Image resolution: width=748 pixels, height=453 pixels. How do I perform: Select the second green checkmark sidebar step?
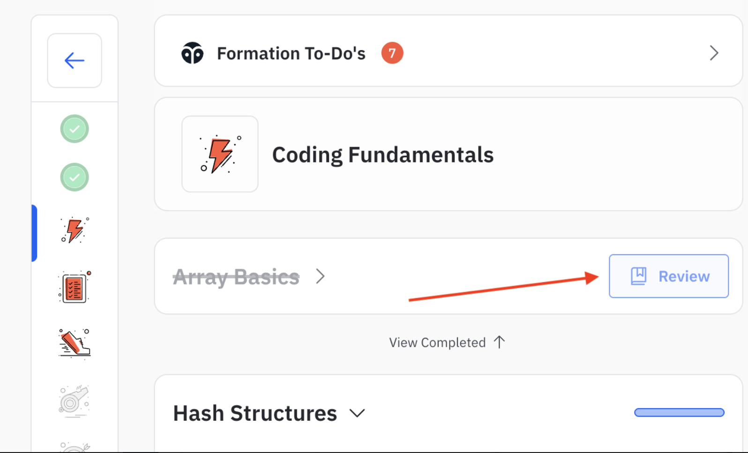(75, 177)
